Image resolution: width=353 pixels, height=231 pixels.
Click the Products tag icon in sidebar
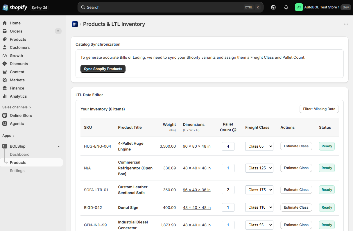point(5,39)
